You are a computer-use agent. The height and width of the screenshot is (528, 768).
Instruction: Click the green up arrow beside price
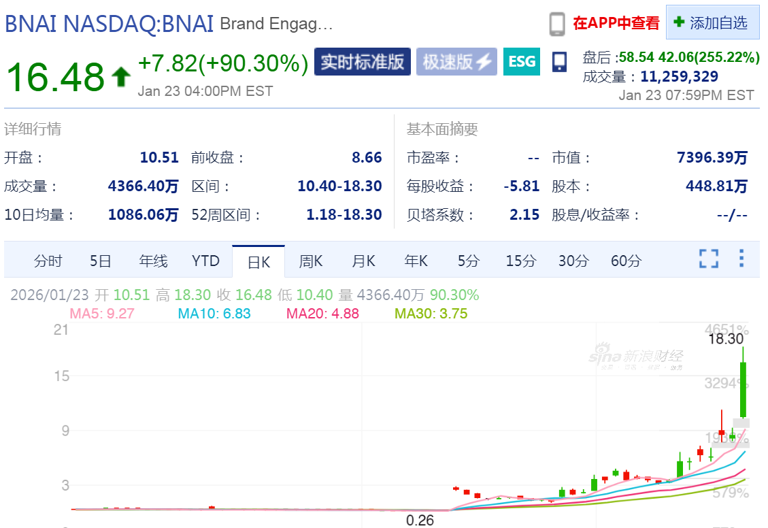pyautogui.click(x=121, y=78)
